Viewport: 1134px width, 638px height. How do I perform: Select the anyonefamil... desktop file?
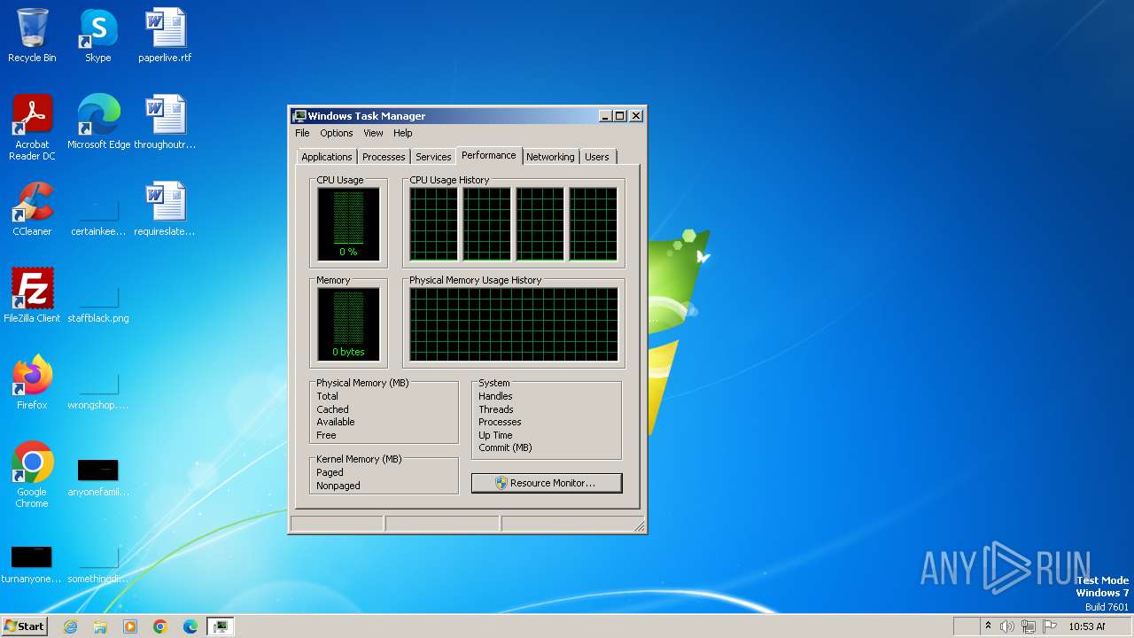(x=98, y=478)
